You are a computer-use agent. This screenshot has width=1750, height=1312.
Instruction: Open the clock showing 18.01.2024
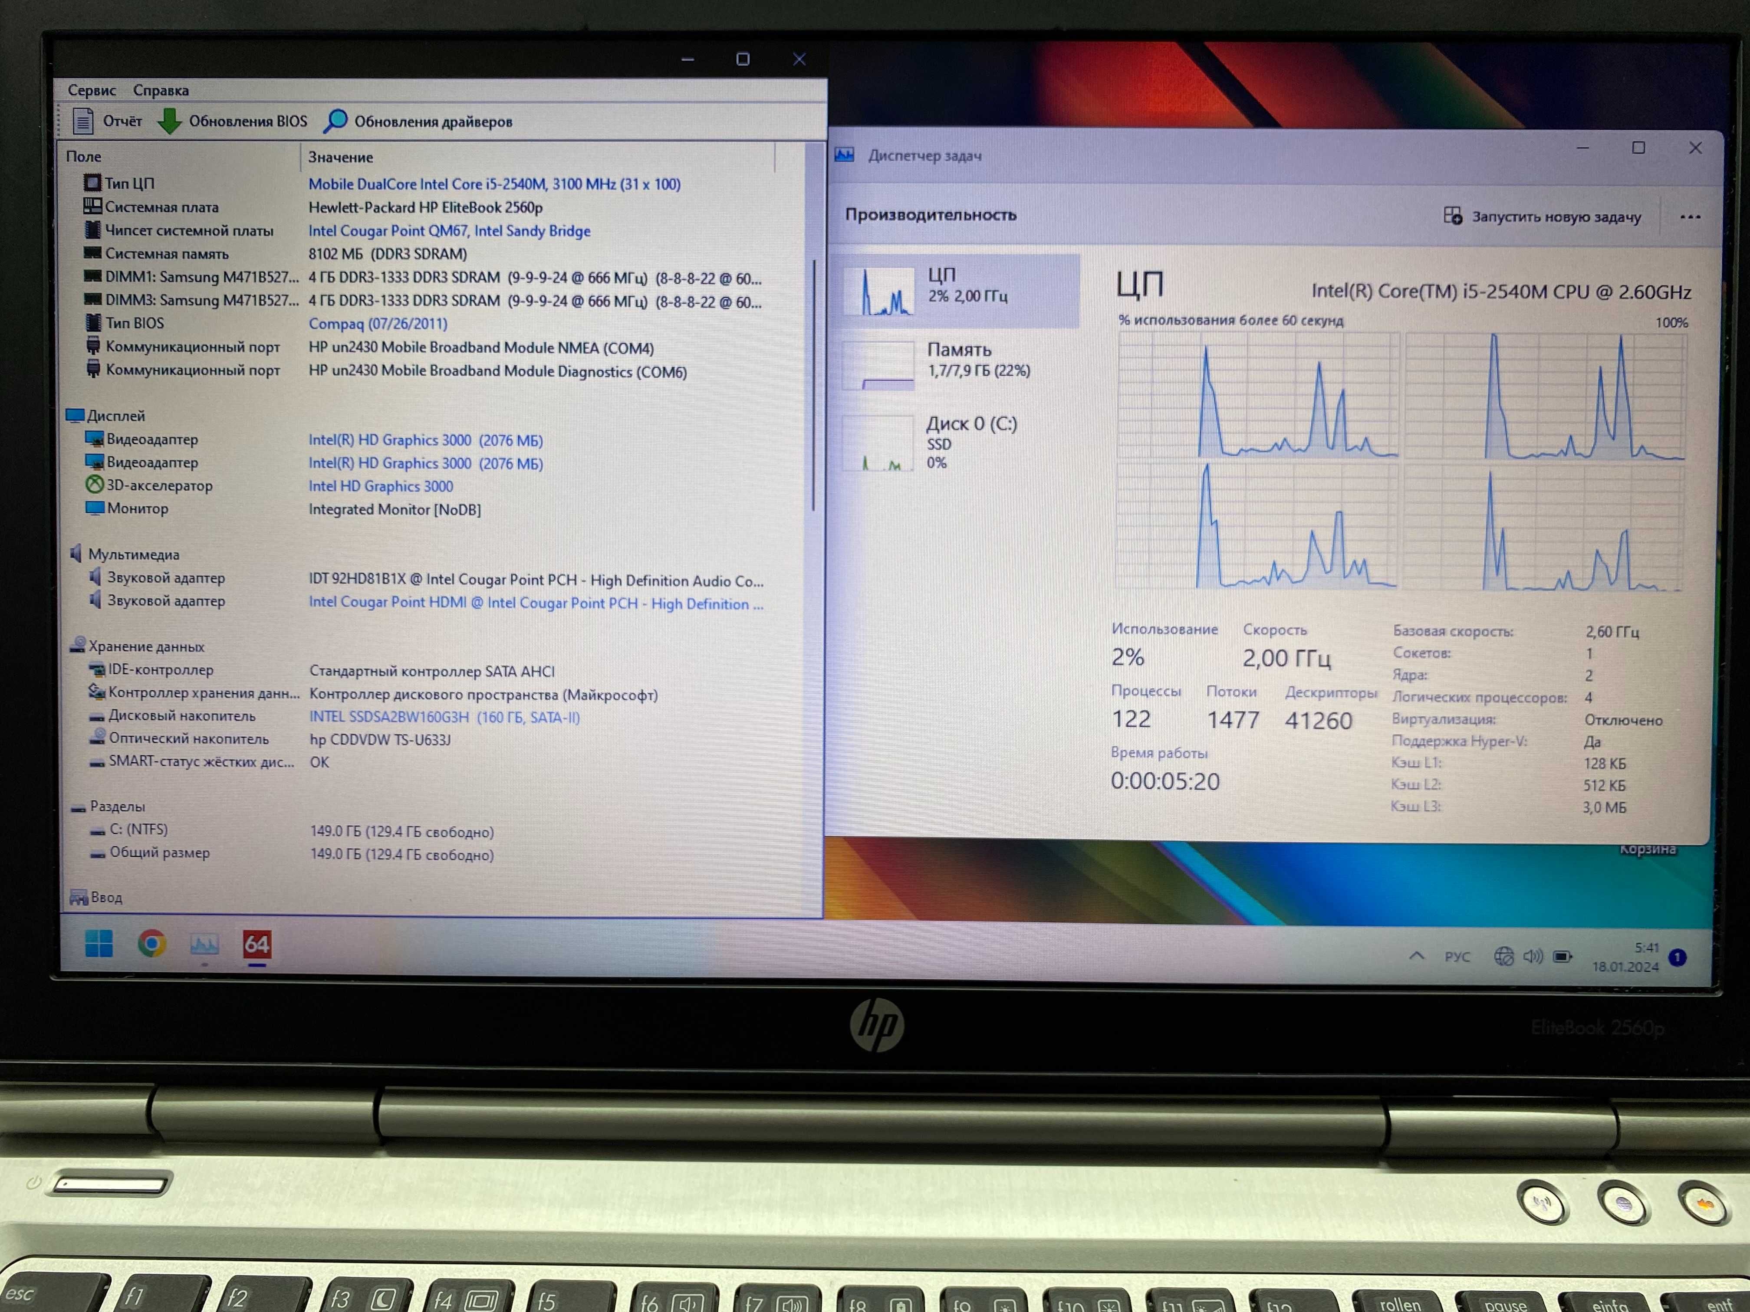(x=1626, y=957)
